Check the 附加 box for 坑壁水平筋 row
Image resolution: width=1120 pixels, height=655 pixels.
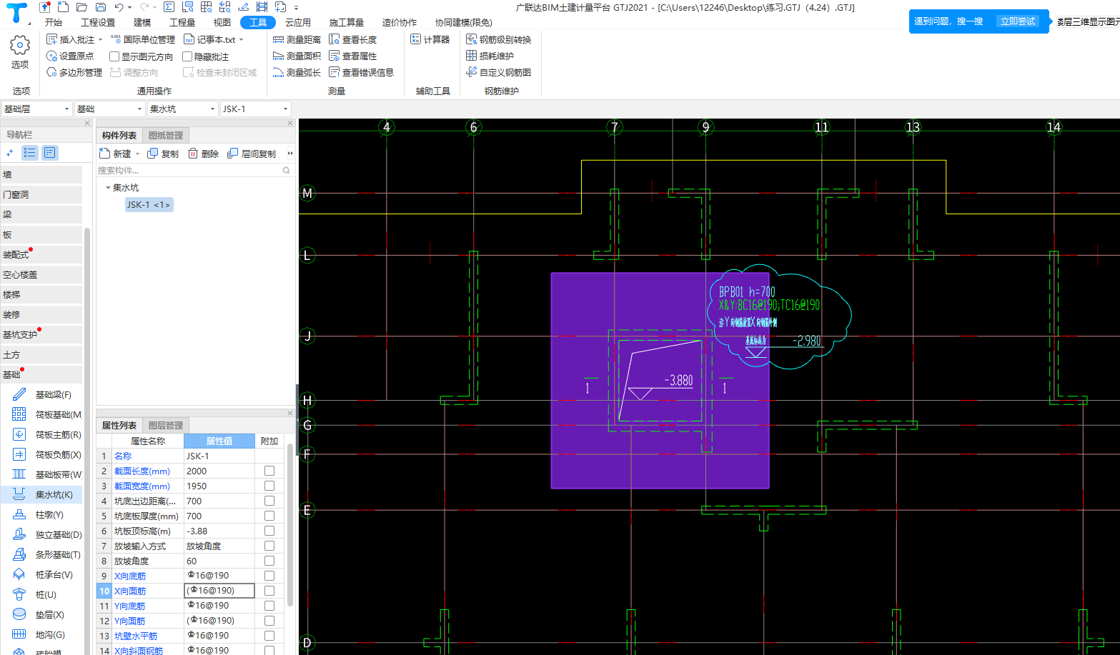tap(269, 636)
